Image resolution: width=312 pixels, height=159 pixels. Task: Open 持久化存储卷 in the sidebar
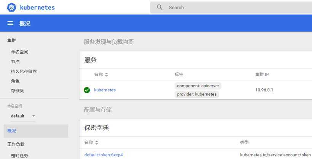(24, 71)
